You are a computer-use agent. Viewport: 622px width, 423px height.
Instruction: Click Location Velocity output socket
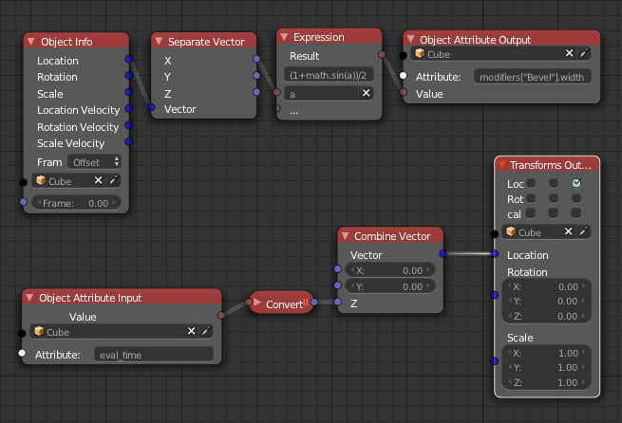[x=128, y=108]
